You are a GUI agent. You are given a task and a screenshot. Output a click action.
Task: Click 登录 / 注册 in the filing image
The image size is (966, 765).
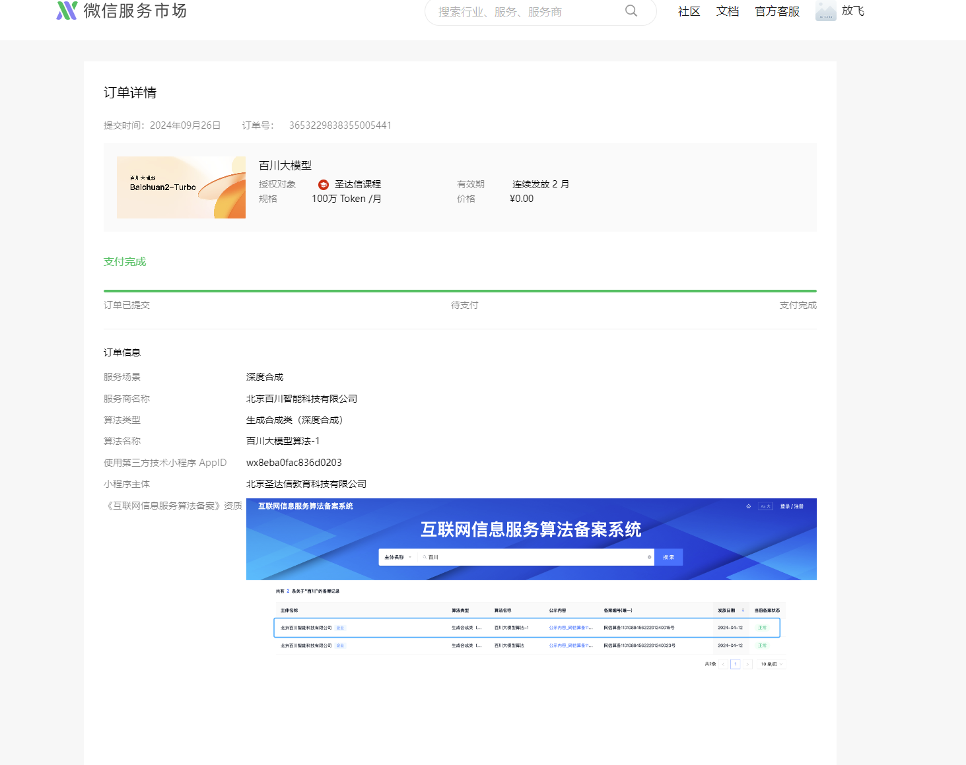pyautogui.click(x=792, y=506)
